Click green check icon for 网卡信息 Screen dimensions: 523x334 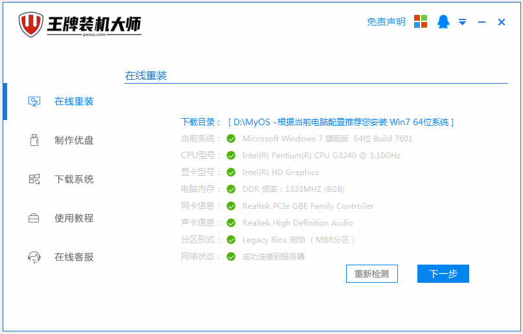(x=231, y=206)
